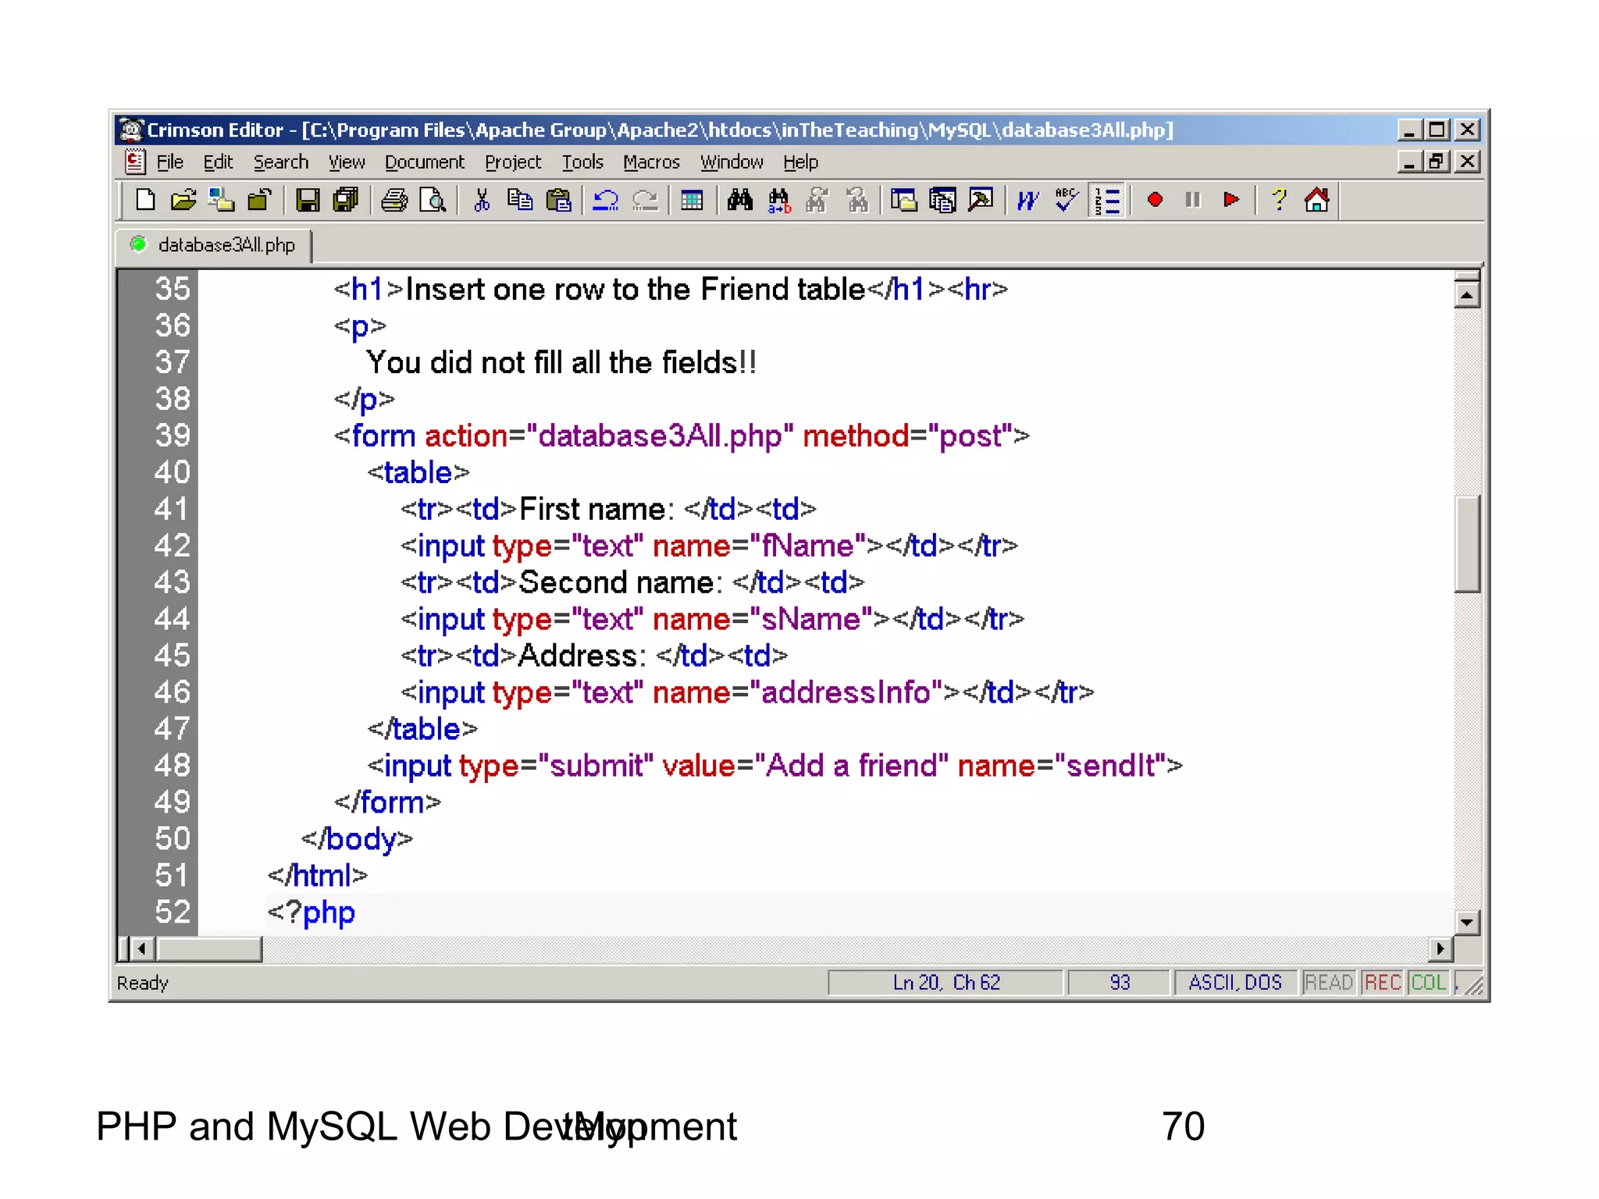Image resolution: width=1599 pixels, height=1199 pixels.
Task: Click the Crimson Editor title bar icon
Action: 131,130
